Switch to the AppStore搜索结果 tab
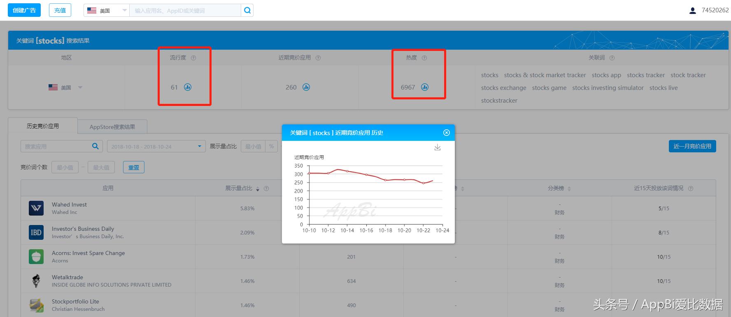The image size is (731, 317). [x=112, y=127]
